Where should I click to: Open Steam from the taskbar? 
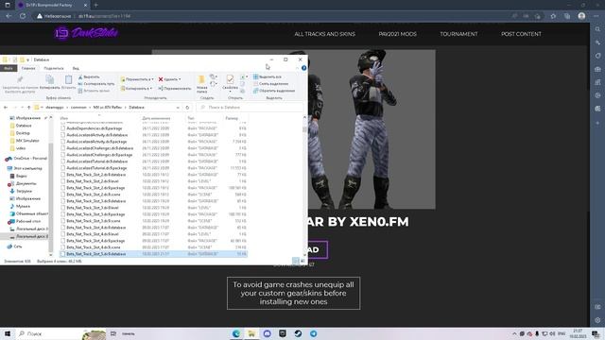click(298, 333)
